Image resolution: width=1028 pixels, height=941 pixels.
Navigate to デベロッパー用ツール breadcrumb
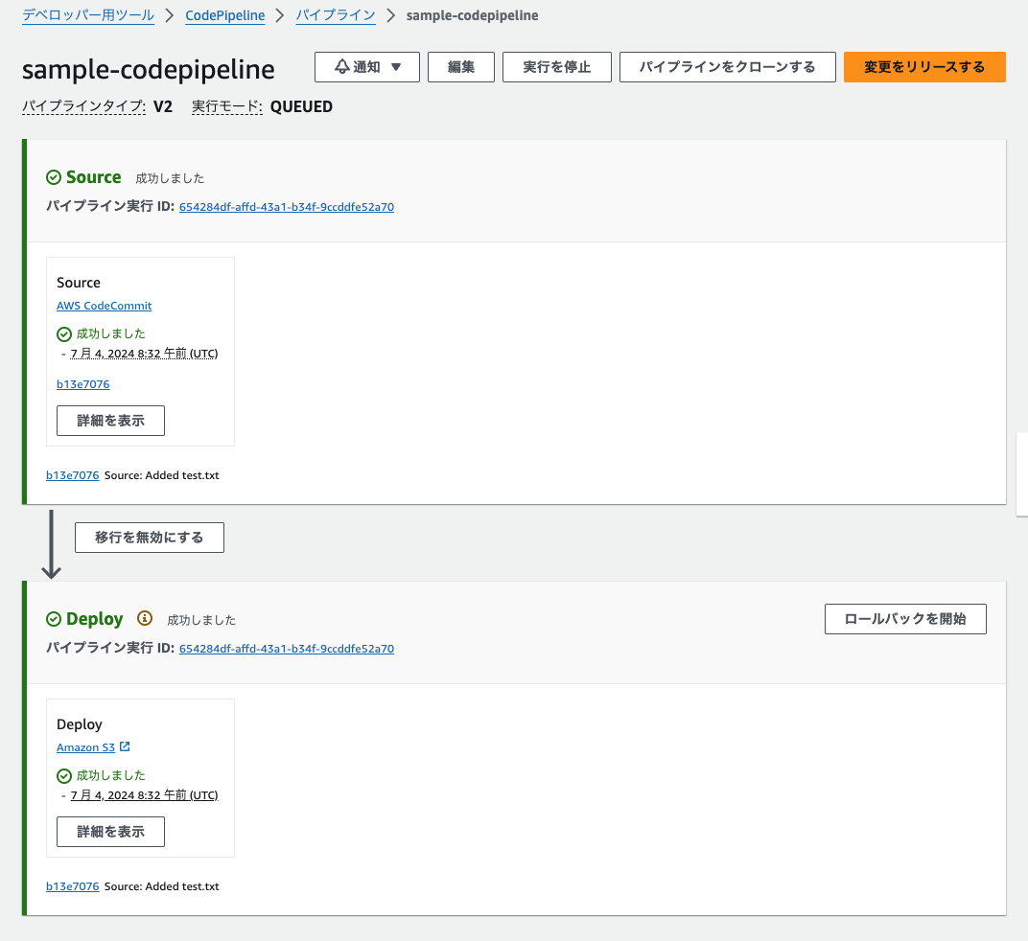click(x=89, y=15)
